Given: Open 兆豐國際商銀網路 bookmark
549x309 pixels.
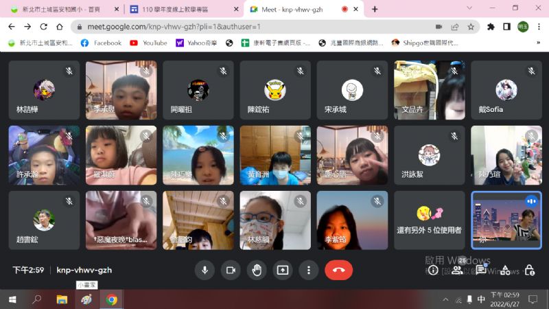Looking at the screenshot, I should [x=351, y=43].
